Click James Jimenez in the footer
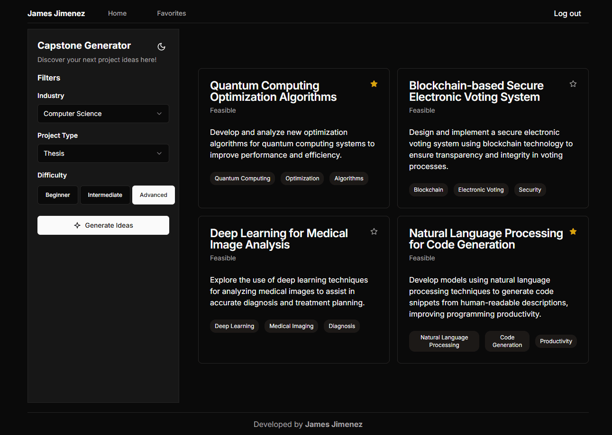The image size is (612, 435). [334, 424]
